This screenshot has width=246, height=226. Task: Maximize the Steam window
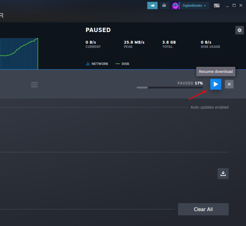234,5
